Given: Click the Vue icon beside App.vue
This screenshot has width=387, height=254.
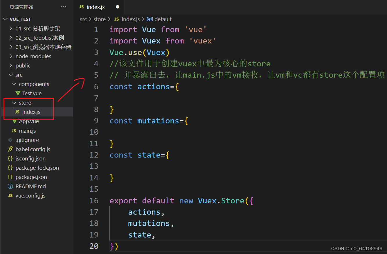Looking at the screenshot, I should [x=15, y=121].
